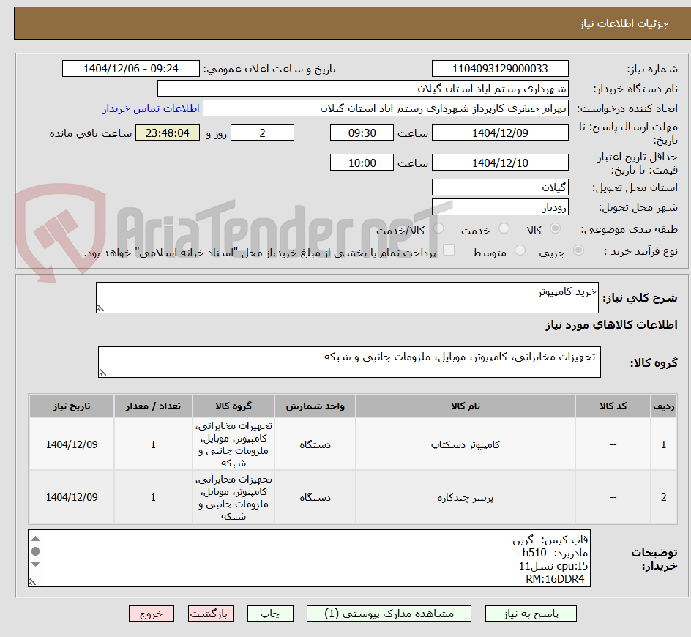Select the جزیی purchase type radio
The height and width of the screenshot is (637, 691).
point(578,250)
